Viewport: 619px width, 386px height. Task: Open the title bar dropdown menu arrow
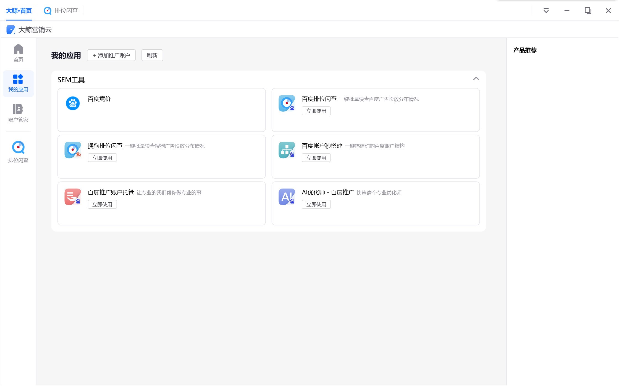[546, 10]
